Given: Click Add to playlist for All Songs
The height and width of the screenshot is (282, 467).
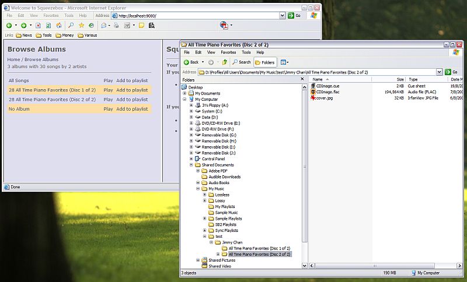Looking at the screenshot, I should [132, 80].
